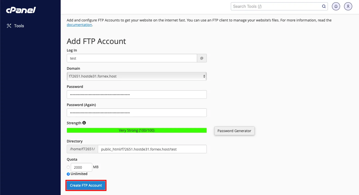Click the Very Strong strength bar
359x195 pixels.
tap(137, 130)
